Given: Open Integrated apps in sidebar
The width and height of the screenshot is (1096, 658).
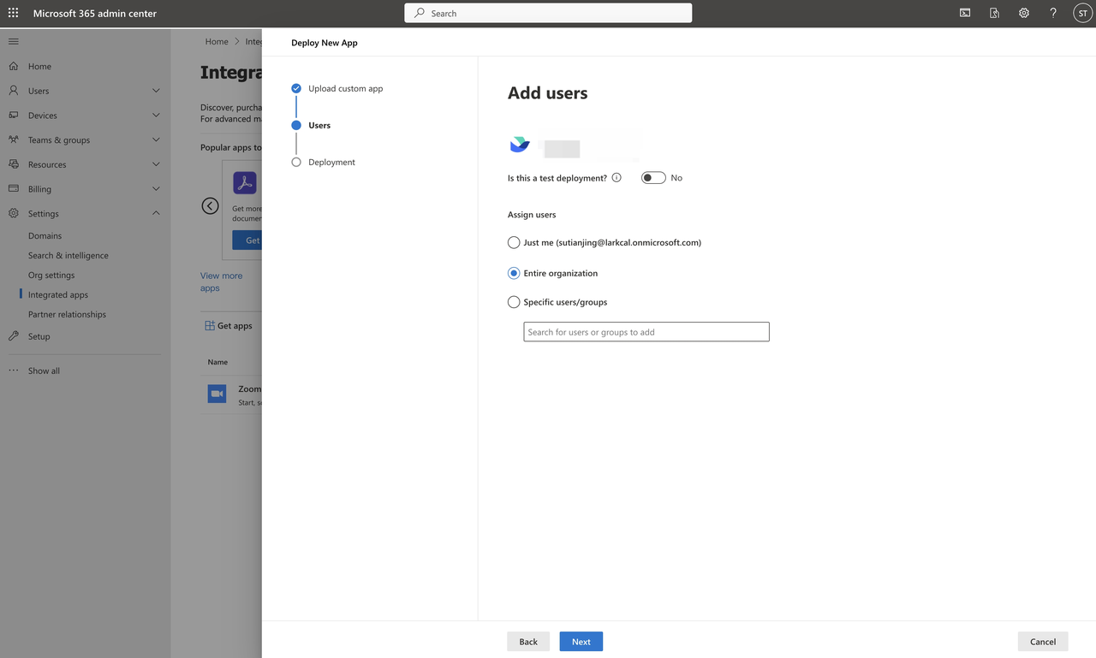Looking at the screenshot, I should [58, 295].
